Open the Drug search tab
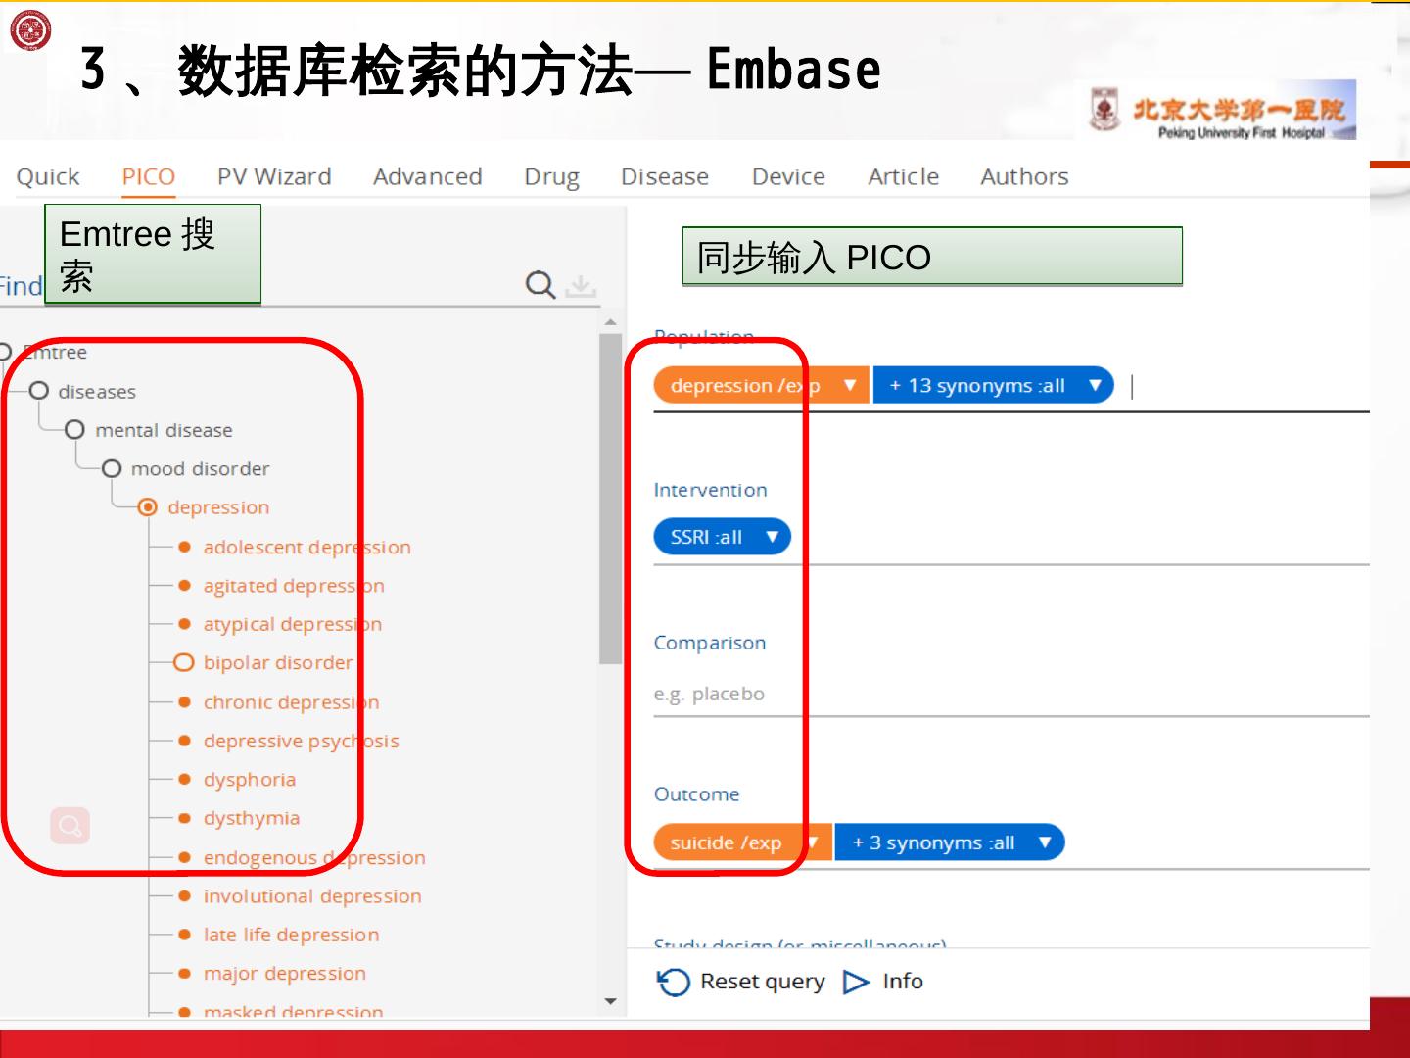 (x=552, y=176)
